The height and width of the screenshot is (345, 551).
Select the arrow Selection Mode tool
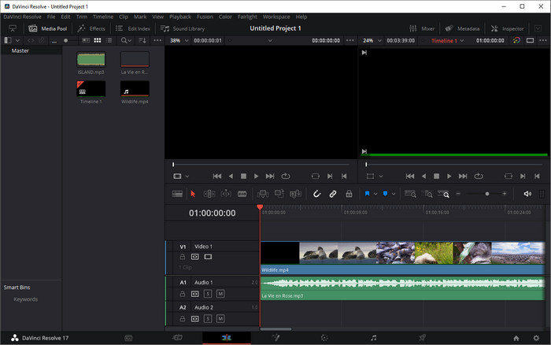(x=193, y=194)
